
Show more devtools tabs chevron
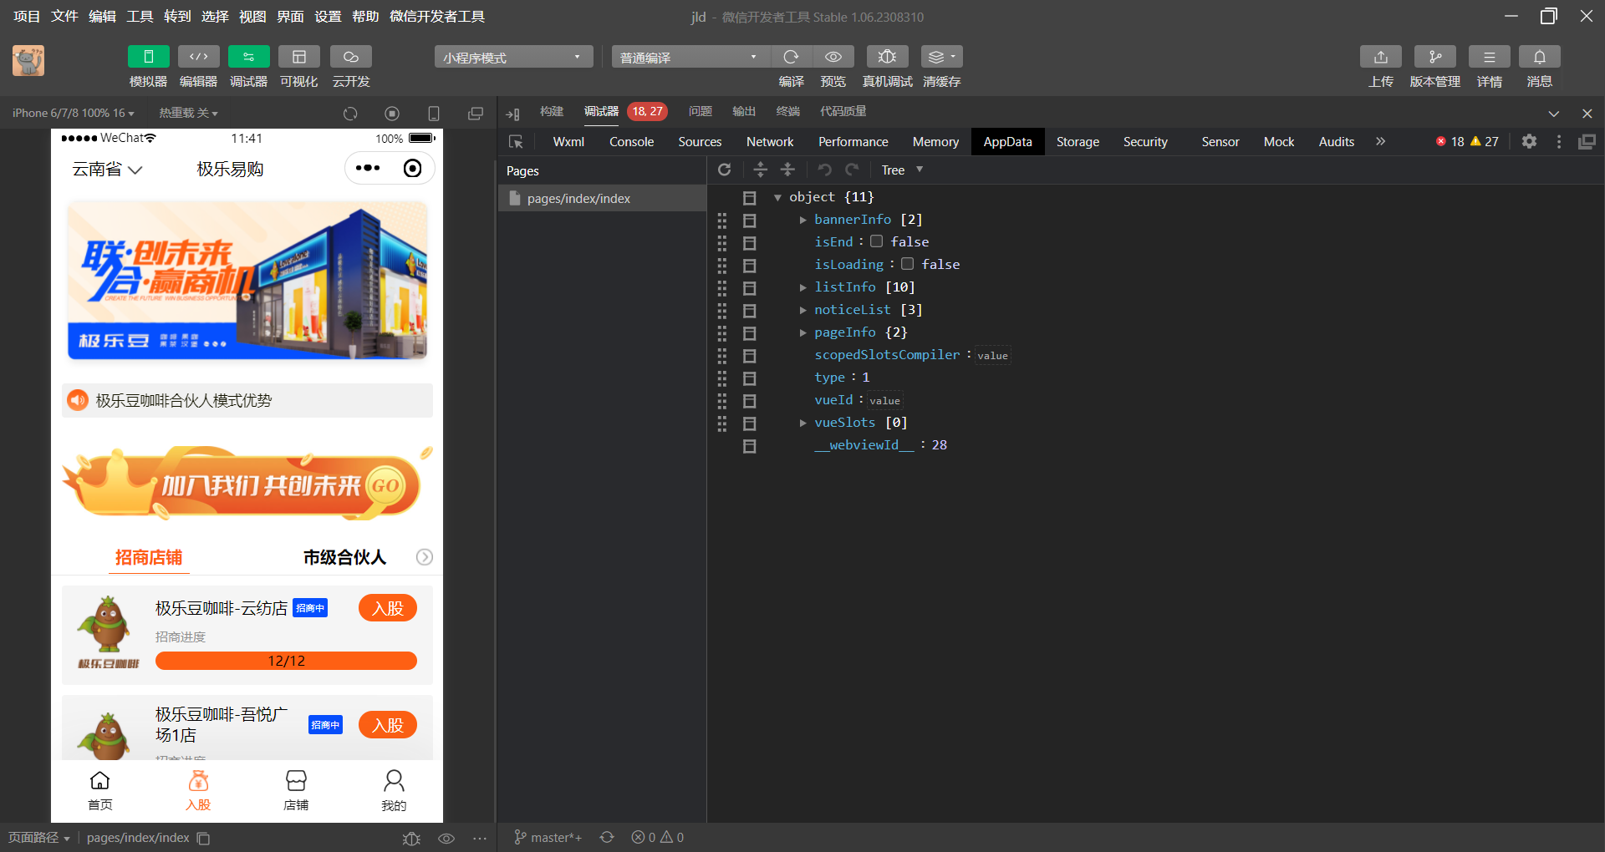(x=1380, y=141)
